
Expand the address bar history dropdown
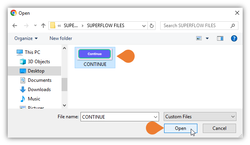tap(144, 26)
